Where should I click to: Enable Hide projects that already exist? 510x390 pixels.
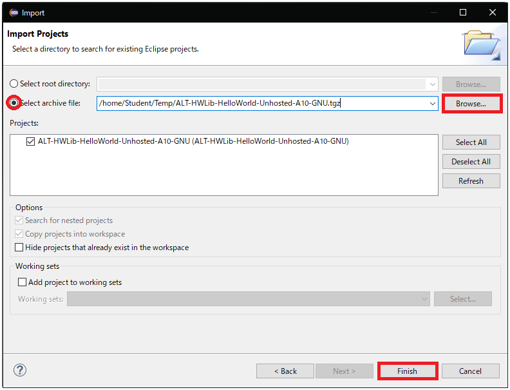[x=19, y=248]
